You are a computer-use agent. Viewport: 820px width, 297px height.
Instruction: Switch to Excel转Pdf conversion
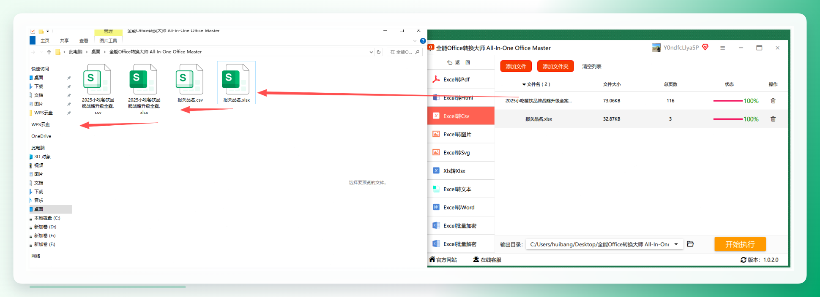point(461,79)
